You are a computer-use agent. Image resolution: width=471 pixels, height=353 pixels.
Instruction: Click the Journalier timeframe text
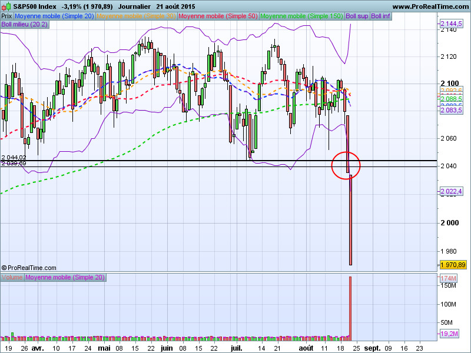click(134, 6)
